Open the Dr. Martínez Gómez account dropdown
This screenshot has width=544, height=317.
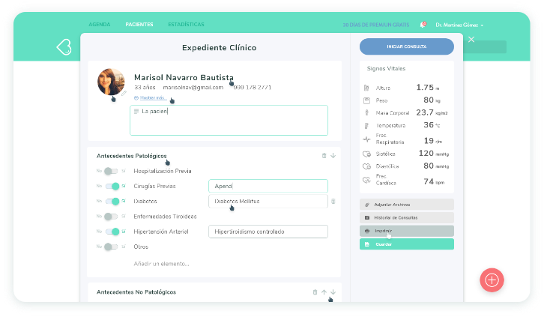pyautogui.click(x=459, y=25)
